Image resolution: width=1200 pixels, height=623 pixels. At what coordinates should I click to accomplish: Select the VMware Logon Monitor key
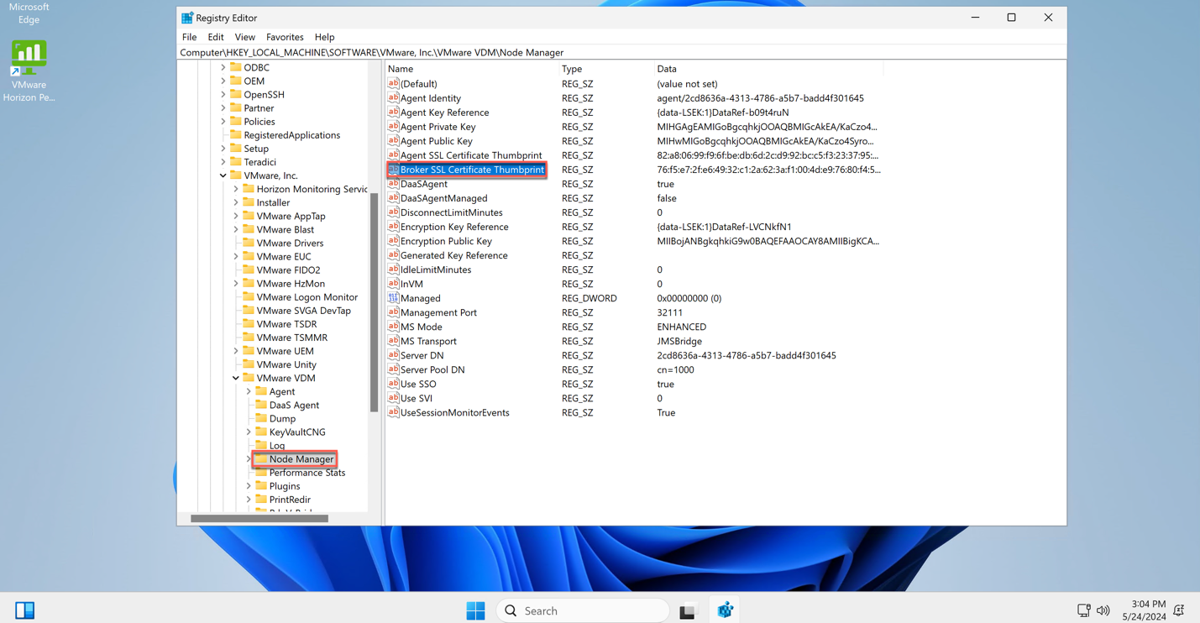pyautogui.click(x=307, y=297)
